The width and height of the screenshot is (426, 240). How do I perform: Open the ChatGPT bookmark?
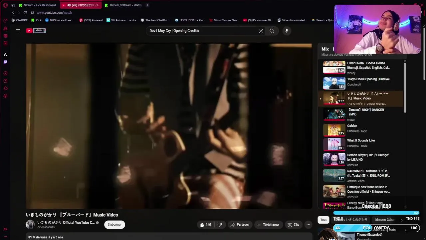(x=19, y=20)
